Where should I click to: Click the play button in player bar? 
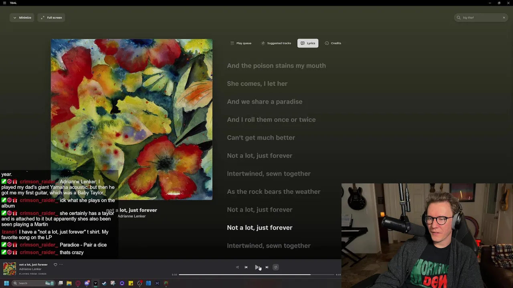click(257, 267)
